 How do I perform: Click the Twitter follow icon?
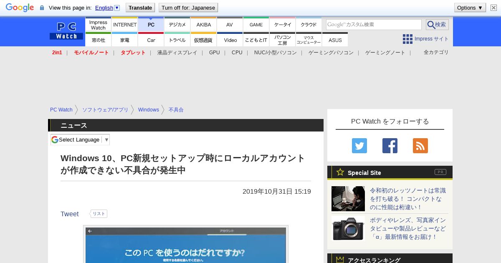(359, 146)
